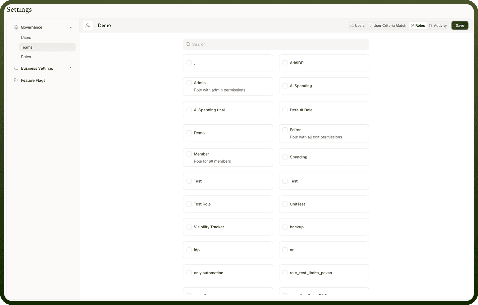Click the Test Role card label
The width and height of the screenshot is (478, 305).
(202, 204)
